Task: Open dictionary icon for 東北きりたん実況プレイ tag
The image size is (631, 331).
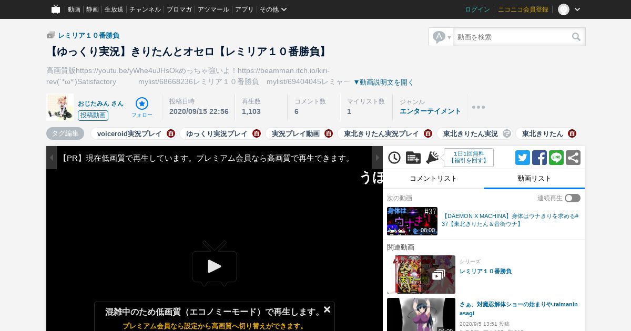Action: (x=428, y=133)
